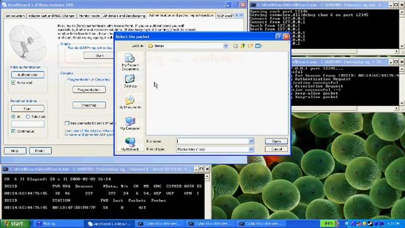
Task: Start the Standard ARP-request replay
Action: click(x=99, y=56)
